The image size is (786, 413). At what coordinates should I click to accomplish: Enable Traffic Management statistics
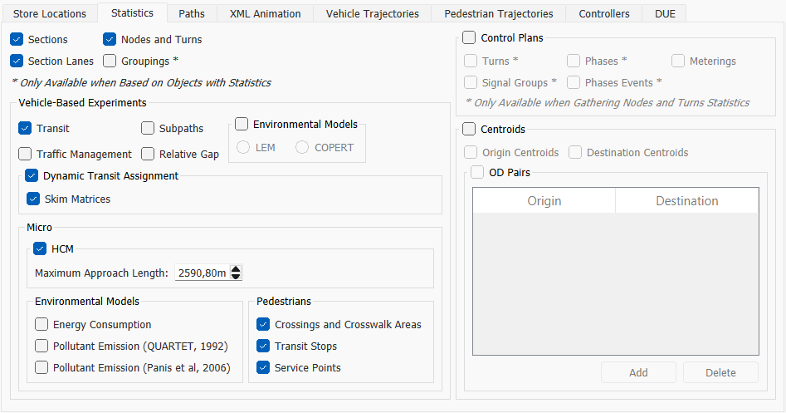click(25, 154)
